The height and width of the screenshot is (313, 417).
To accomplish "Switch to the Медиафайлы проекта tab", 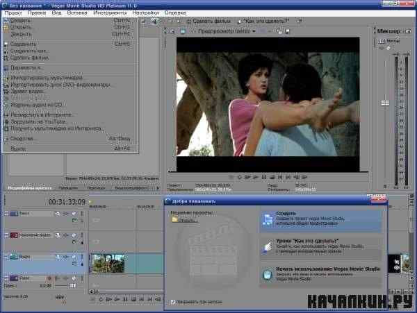I will click(29, 187).
